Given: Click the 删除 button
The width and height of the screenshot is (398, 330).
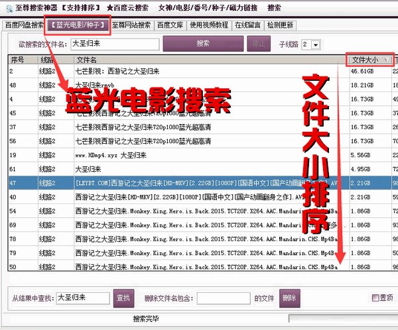Looking at the screenshot, I should 290,298.
